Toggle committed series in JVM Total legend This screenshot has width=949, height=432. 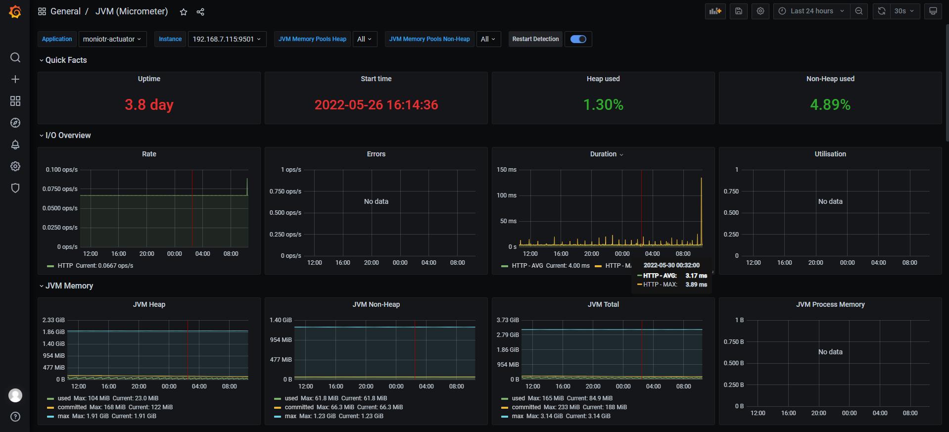pyautogui.click(x=526, y=407)
